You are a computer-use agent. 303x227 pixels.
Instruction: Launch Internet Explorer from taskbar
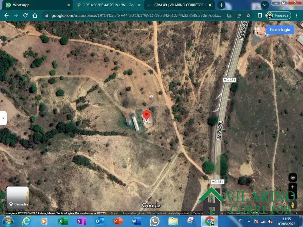(26, 221)
